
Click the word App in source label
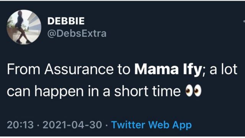point(182,125)
